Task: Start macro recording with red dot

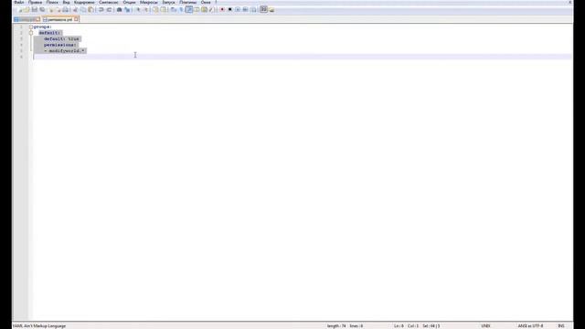Action: pyautogui.click(x=222, y=10)
